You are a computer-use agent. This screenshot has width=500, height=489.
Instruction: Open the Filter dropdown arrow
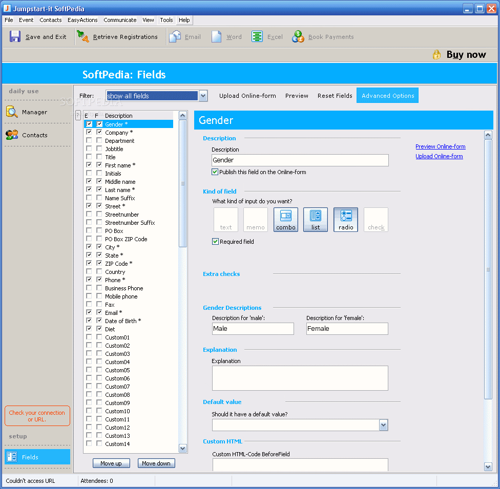(x=203, y=96)
